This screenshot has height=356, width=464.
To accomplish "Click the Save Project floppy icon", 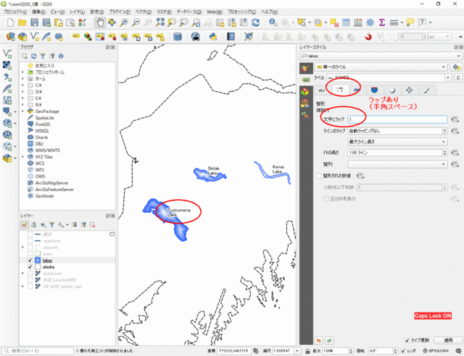I will 34,22.
